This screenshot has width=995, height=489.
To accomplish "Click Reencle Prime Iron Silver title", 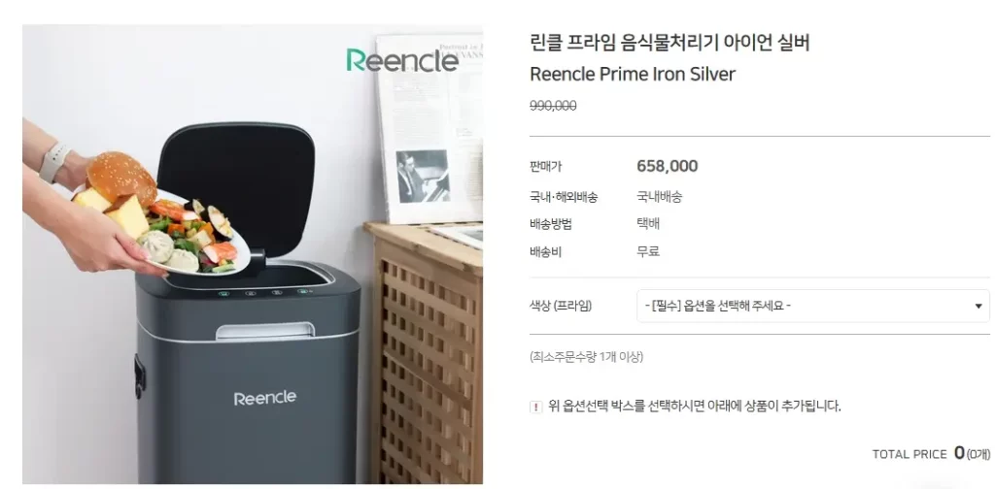I will pos(632,74).
